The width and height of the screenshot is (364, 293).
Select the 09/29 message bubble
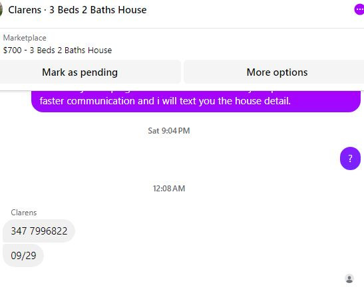tap(23, 255)
